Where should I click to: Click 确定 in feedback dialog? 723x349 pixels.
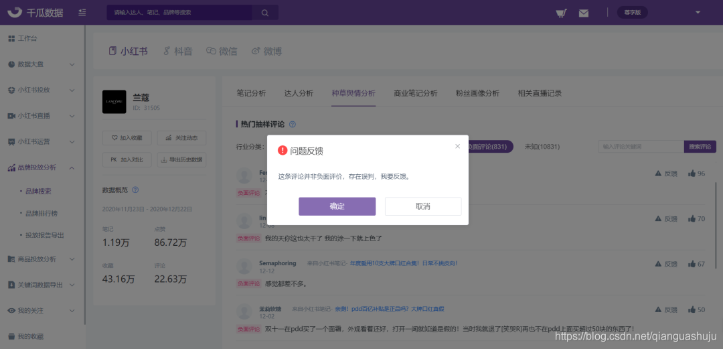pyautogui.click(x=337, y=206)
